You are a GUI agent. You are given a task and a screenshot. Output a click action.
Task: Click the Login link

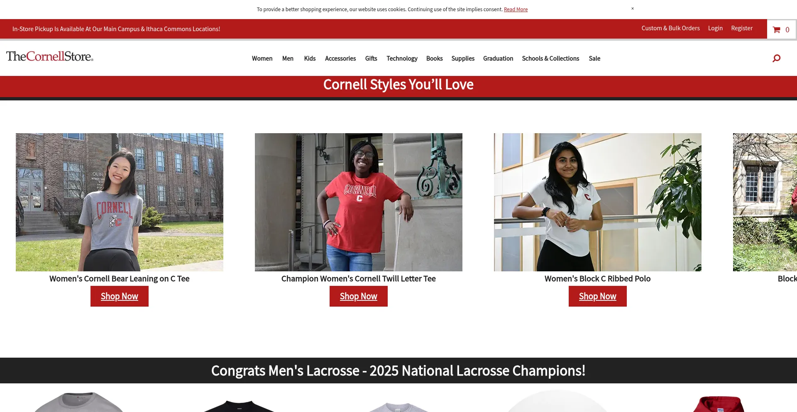pos(715,28)
